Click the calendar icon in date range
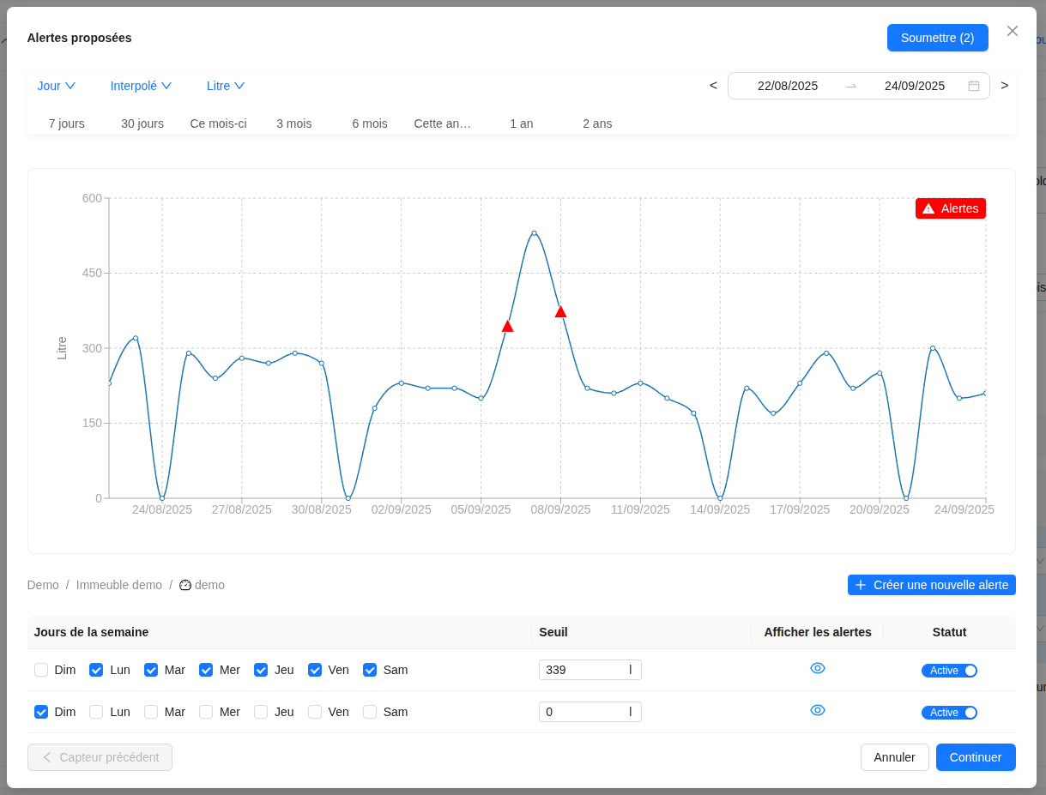Screen dimensions: 1046x795 (x=974, y=86)
